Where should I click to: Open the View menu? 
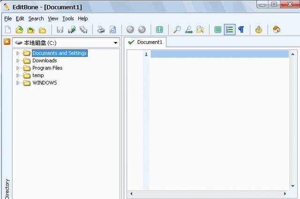[x=53, y=19]
